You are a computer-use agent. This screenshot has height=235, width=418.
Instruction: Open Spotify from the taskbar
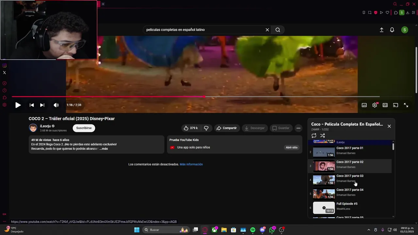click(253, 230)
